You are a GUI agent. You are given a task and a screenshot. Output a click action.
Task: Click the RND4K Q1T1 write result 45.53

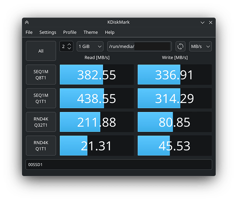(x=175, y=146)
